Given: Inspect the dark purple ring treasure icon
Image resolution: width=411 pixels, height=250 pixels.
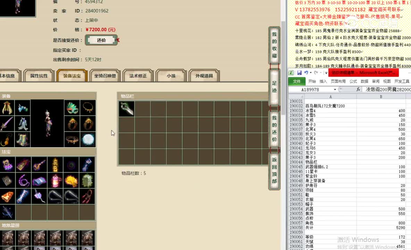Looking at the screenshot, I should (x=71, y=165).
